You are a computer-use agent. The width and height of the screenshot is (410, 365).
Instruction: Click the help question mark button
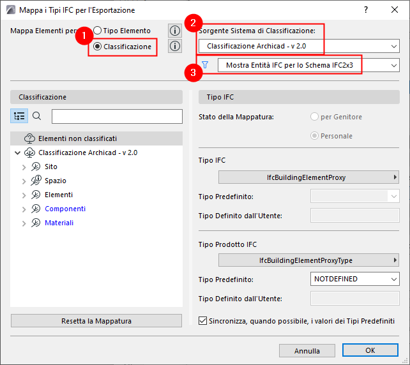(x=366, y=10)
